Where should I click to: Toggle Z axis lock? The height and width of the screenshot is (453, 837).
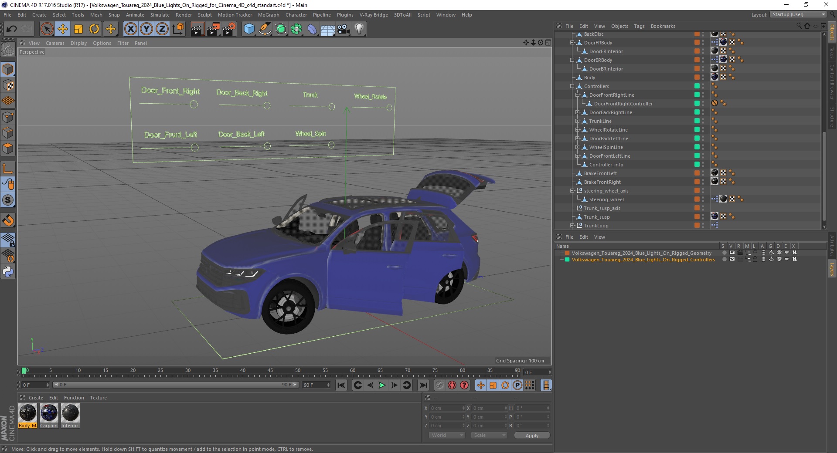point(162,29)
